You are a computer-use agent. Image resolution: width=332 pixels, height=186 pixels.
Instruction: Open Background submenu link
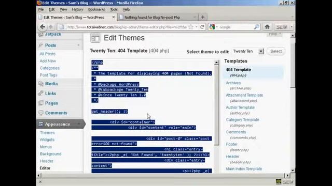51,154
